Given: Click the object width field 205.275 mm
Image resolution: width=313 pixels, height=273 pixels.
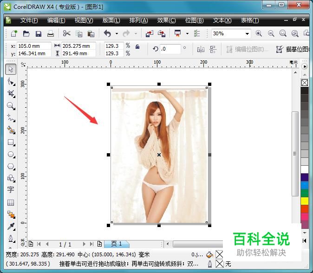Looking at the screenshot, I should click(78, 46).
